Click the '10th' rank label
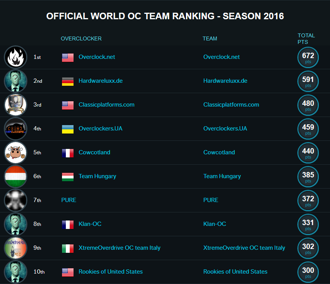 [39, 272]
